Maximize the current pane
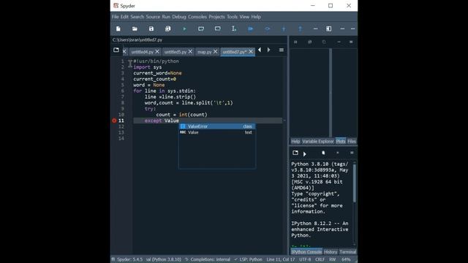This screenshot has width=468, height=263. (328, 28)
